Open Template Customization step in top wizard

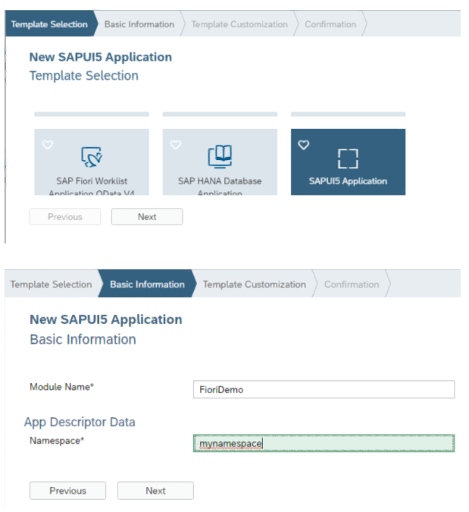pyautogui.click(x=239, y=24)
